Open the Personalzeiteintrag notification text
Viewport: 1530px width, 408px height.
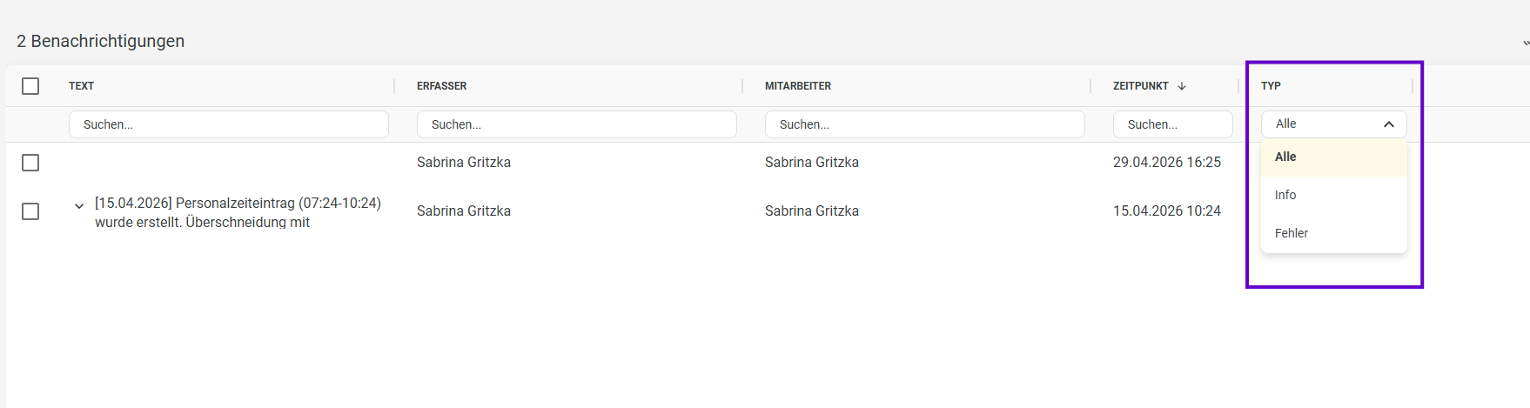(x=238, y=212)
